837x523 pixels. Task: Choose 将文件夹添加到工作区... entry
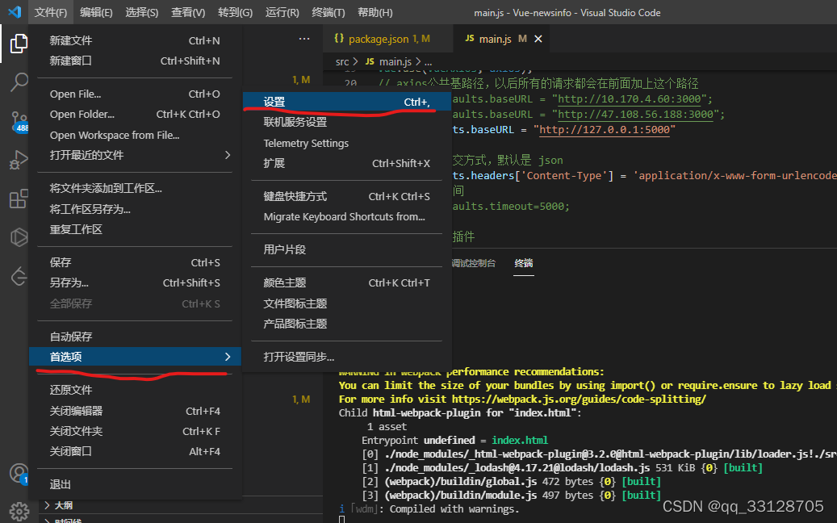tap(135, 188)
